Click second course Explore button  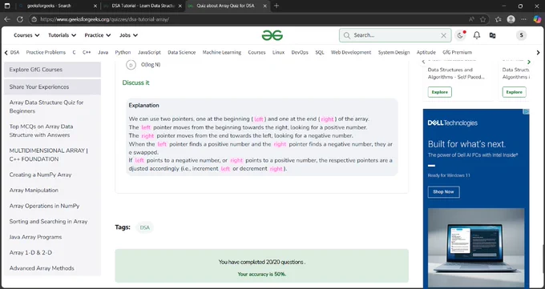tap(514, 92)
